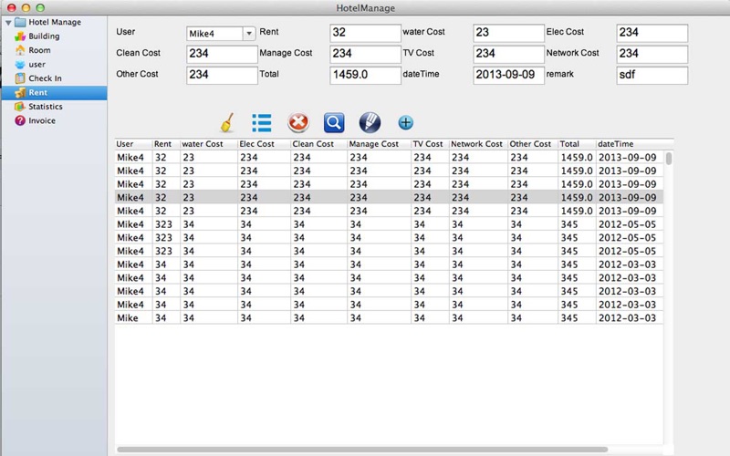Click the blue plus add icon
The height and width of the screenshot is (456, 730).
405,123
